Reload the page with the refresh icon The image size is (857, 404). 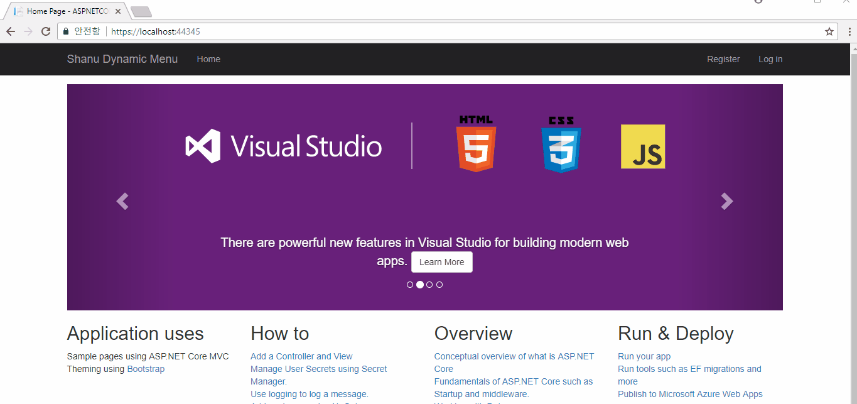coord(46,31)
